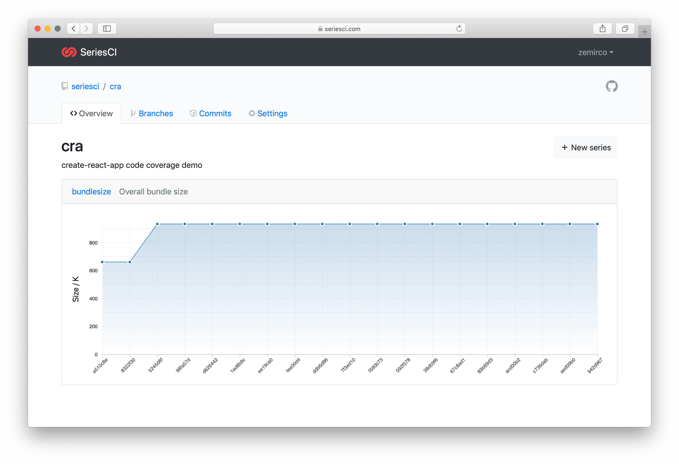Click data point for commit 98fa57d
679x464 pixels.
(185, 224)
